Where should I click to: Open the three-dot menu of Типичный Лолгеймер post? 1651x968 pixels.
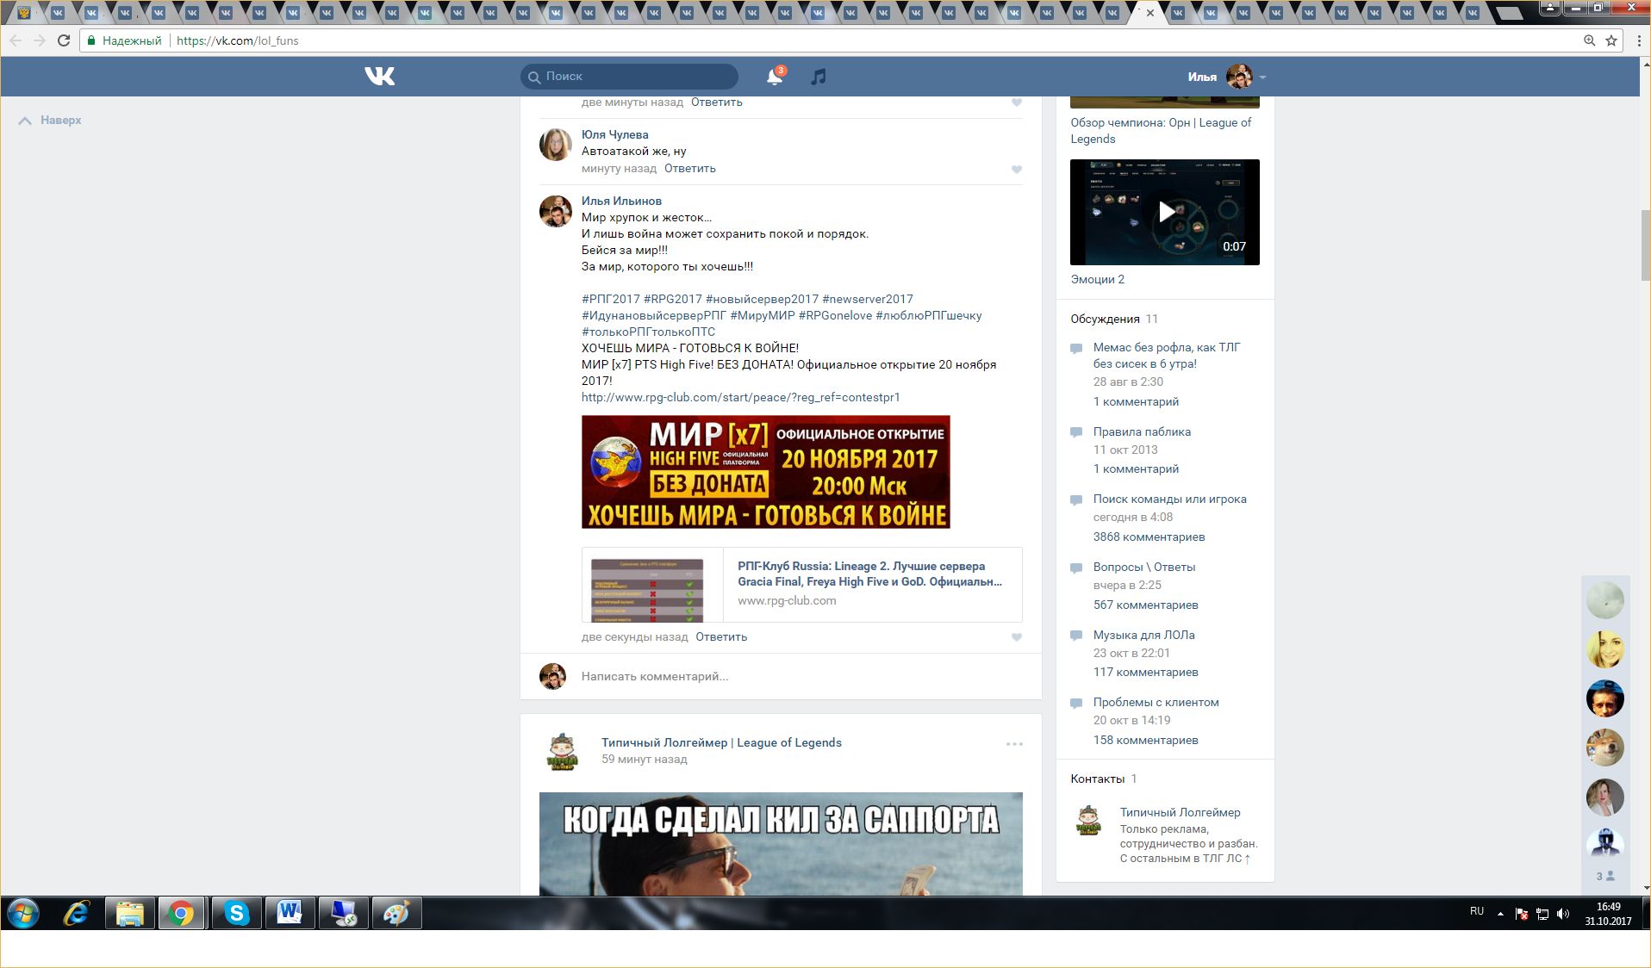[1014, 744]
